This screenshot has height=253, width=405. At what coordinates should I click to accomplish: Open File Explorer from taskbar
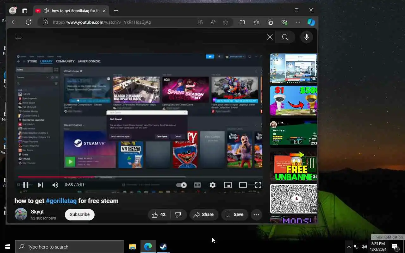click(x=132, y=247)
